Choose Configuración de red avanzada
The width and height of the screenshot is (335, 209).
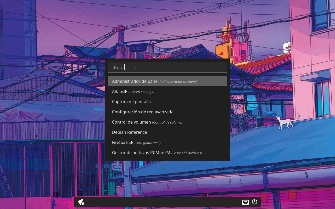143,112
